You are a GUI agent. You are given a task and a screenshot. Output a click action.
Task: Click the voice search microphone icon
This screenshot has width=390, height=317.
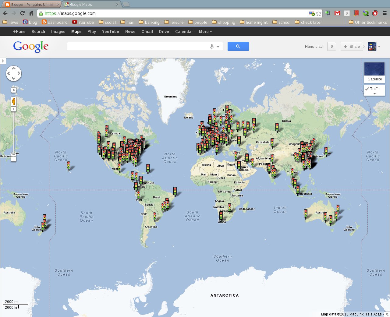(x=211, y=46)
